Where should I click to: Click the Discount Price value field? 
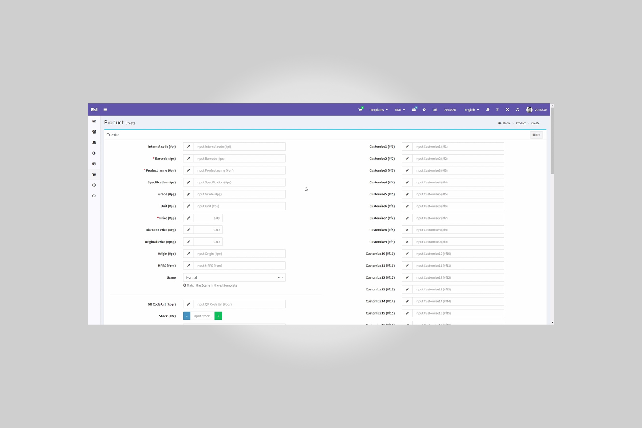(x=208, y=230)
